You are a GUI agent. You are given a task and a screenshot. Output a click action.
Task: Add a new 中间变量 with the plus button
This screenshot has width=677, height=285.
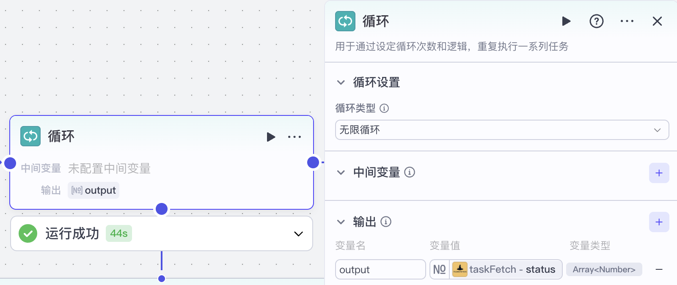tap(659, 173)
